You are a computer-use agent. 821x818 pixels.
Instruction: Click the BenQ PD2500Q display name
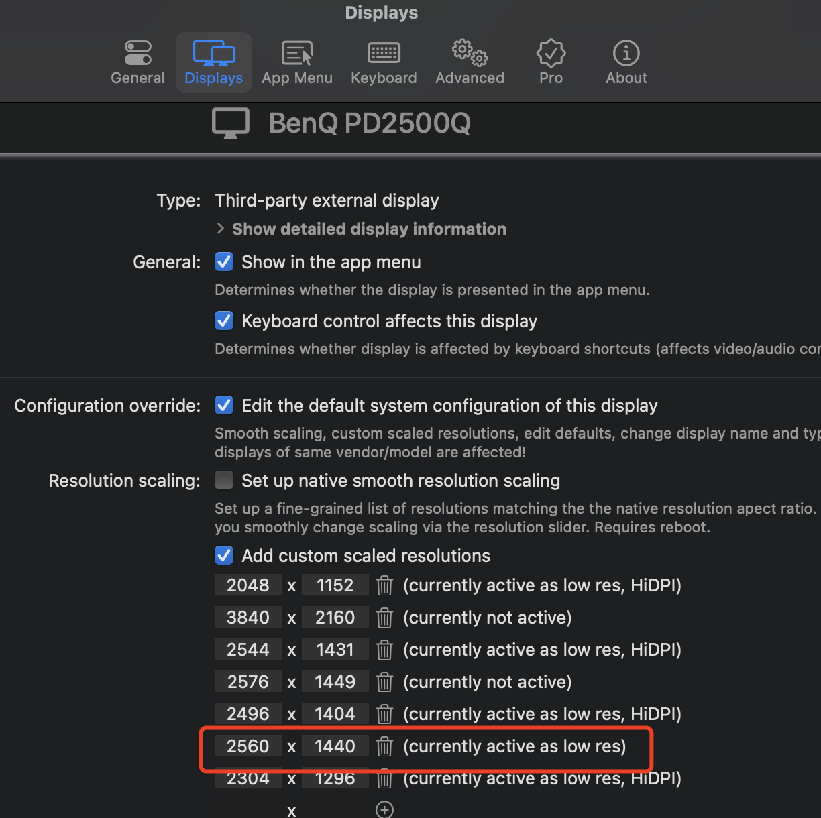[370, 123]
